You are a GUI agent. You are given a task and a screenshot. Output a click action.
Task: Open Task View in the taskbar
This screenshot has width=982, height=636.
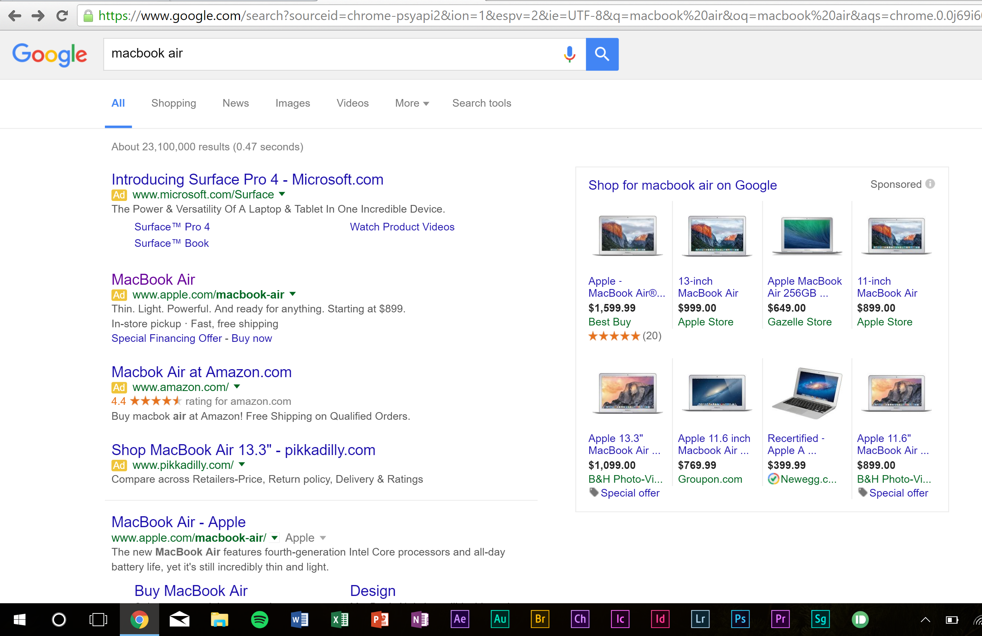point(98,620)
